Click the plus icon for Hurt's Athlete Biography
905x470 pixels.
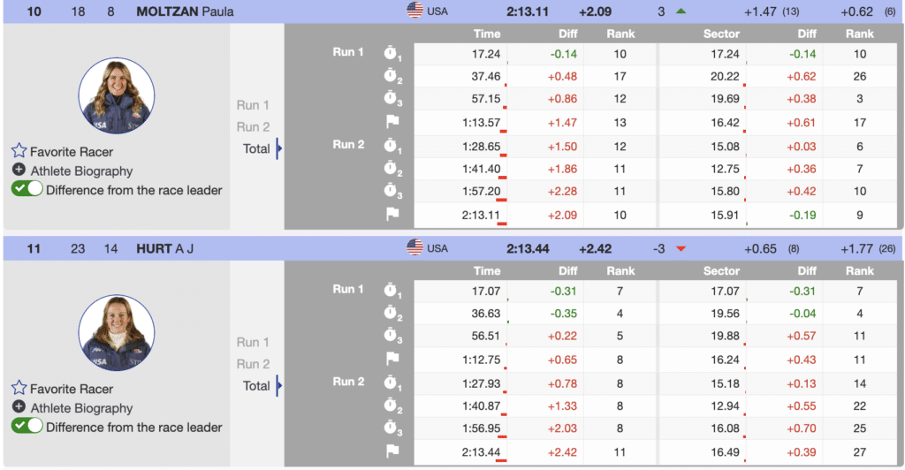click(19, 407)
